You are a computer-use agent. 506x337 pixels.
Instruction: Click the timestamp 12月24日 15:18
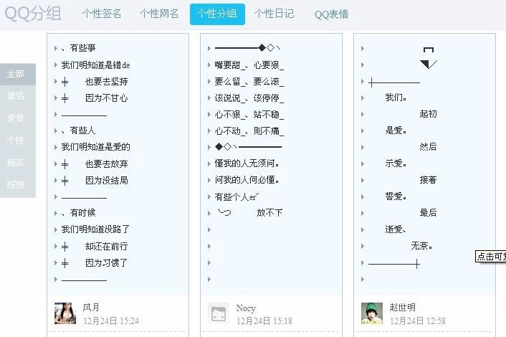(x=264, y=321)
